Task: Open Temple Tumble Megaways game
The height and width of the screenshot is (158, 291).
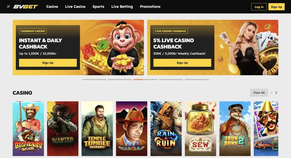Action: tap(97, 128)
